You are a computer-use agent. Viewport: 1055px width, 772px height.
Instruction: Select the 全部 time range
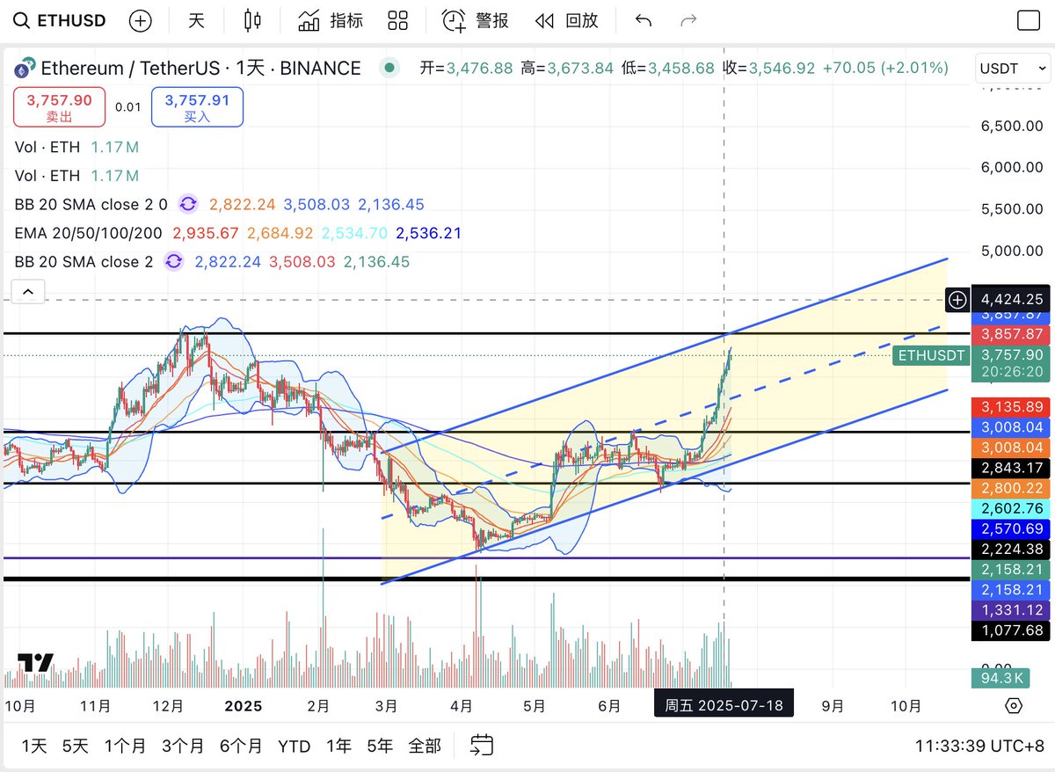tap(425, 747)
